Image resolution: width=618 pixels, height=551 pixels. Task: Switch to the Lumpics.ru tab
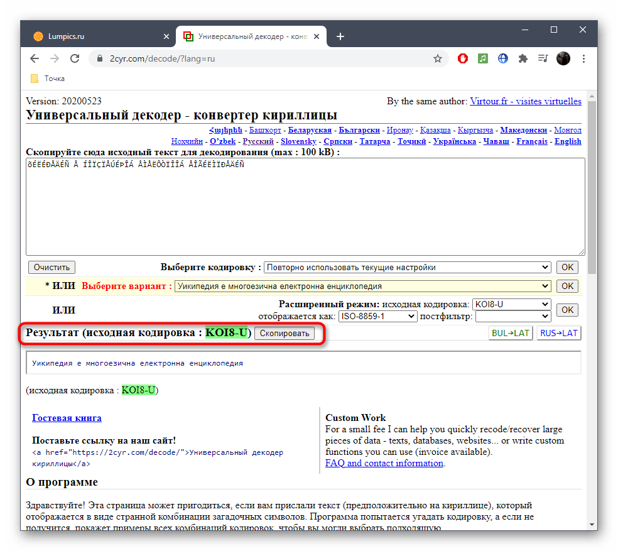tap(98, 36)
